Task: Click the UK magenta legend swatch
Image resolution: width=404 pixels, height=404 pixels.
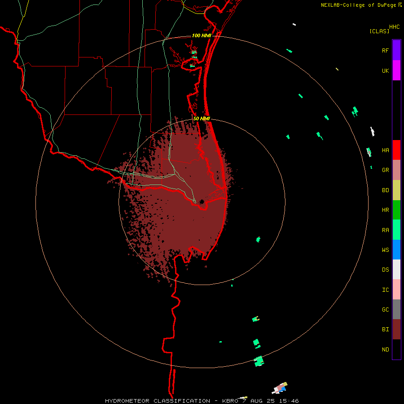Action: pyautogui.click(x=396, y=70)
